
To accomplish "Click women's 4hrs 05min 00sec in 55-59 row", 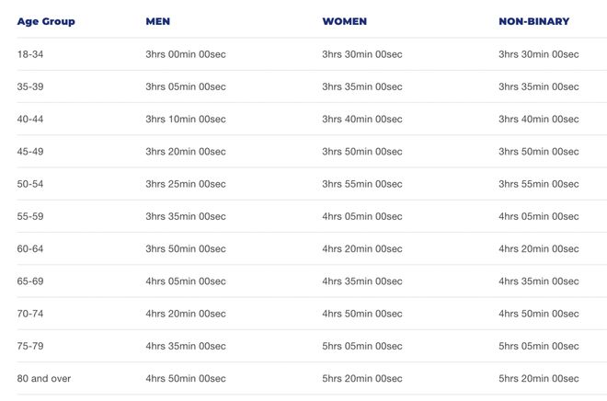I will point(362,217).
